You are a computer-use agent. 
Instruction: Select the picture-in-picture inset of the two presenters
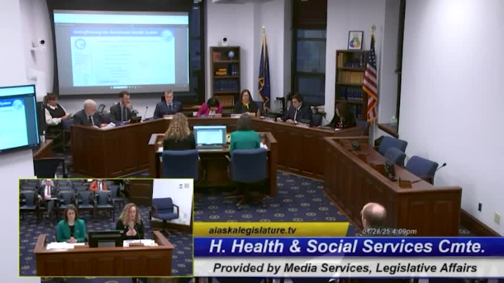pos(106,228)
